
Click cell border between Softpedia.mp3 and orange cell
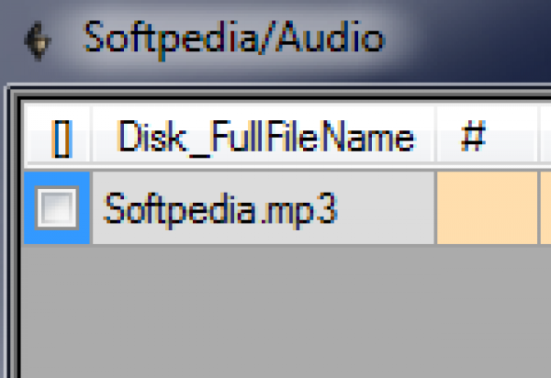[x=435, y=209]
